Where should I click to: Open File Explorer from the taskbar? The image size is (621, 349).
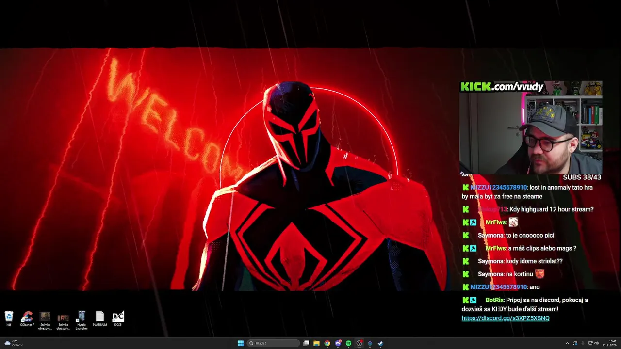[316, 343]
